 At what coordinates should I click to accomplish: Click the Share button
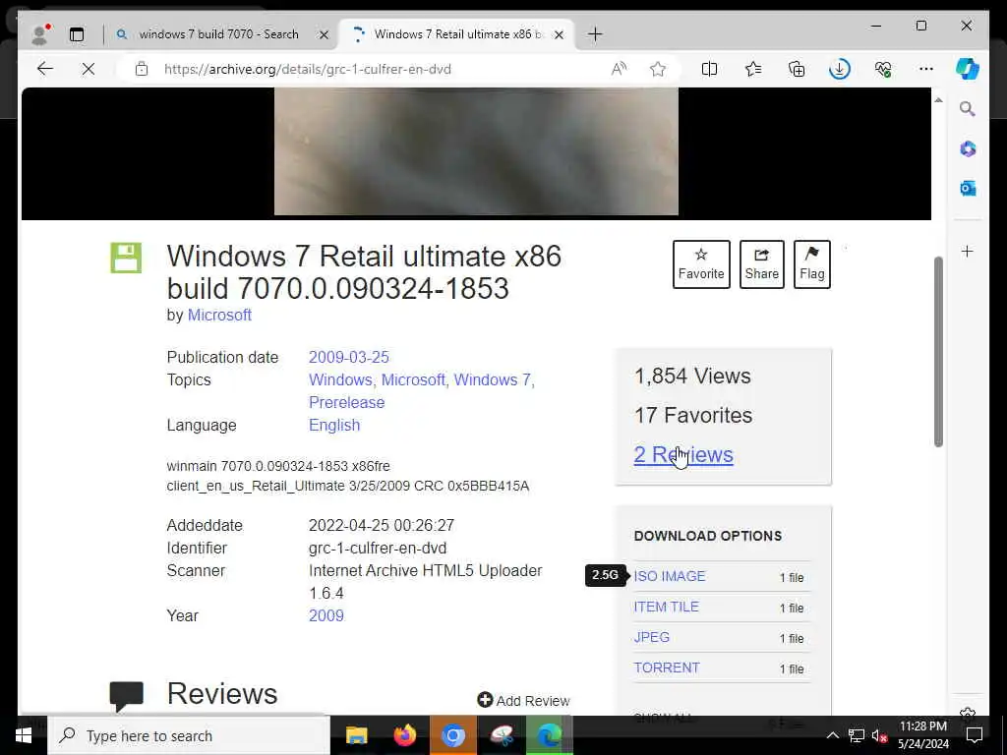click(x=762, y=264)
